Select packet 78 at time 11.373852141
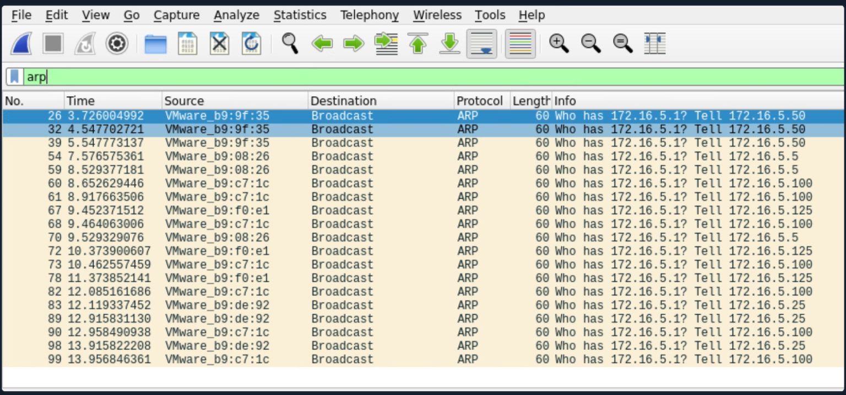This screenshot has width=846, height=395. pyautogui.click(x=423, y=278)
